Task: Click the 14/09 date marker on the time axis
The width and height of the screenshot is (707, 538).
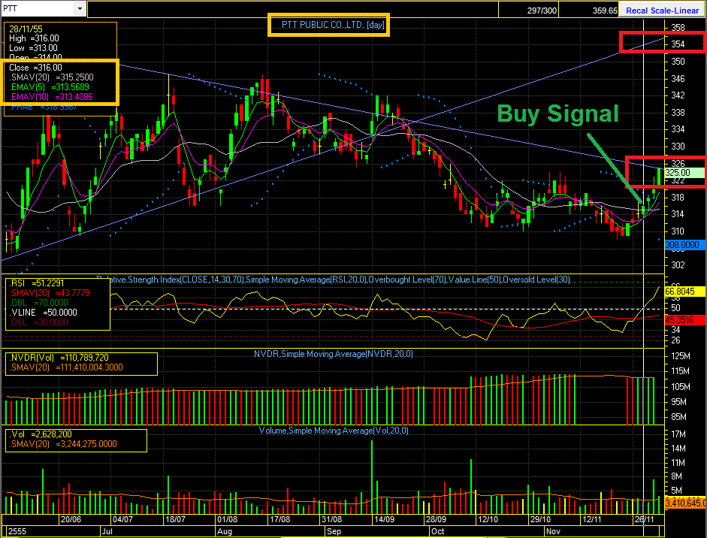Action: point(384,519)
